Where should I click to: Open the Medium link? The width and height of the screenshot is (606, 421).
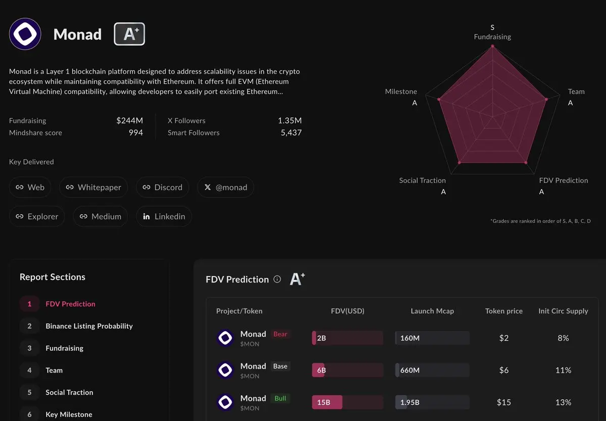pyautogui.click(x=100, y=216)
